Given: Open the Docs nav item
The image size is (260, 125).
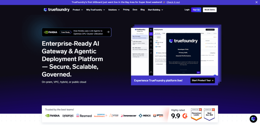Looking at the screenshot, I should (135, 10).
